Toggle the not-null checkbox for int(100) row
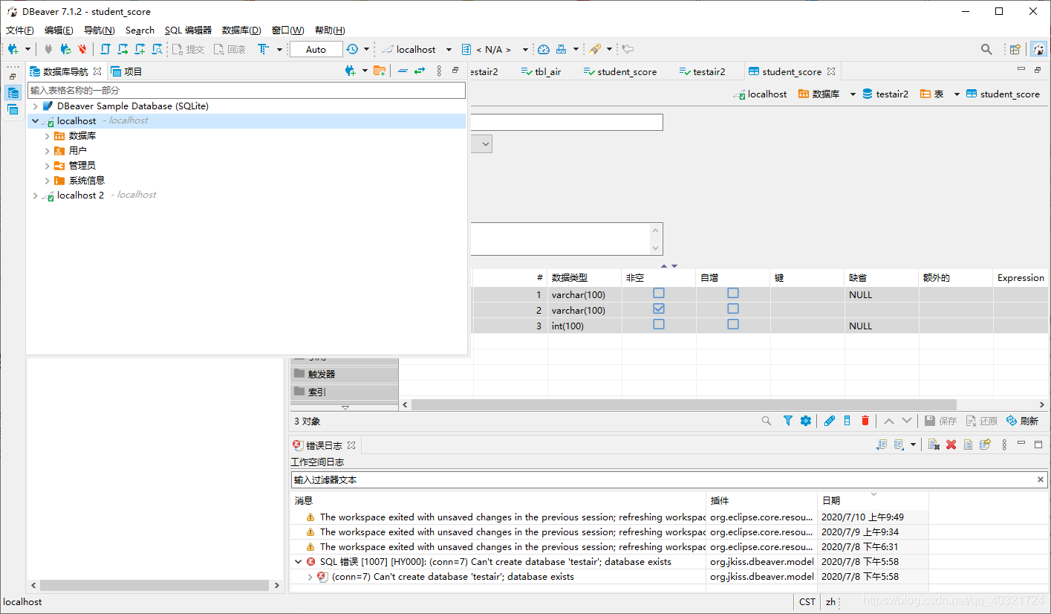 pos(658,324)
